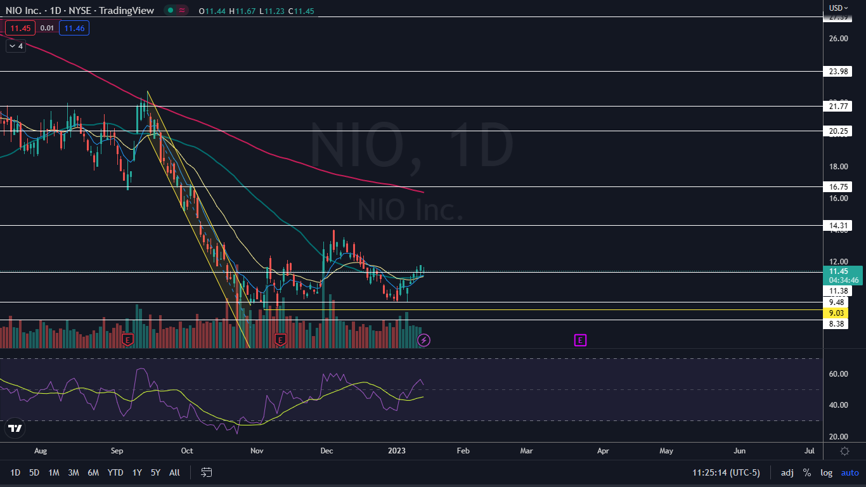
Task: Select the 5D time range
Action: [34, 472]
